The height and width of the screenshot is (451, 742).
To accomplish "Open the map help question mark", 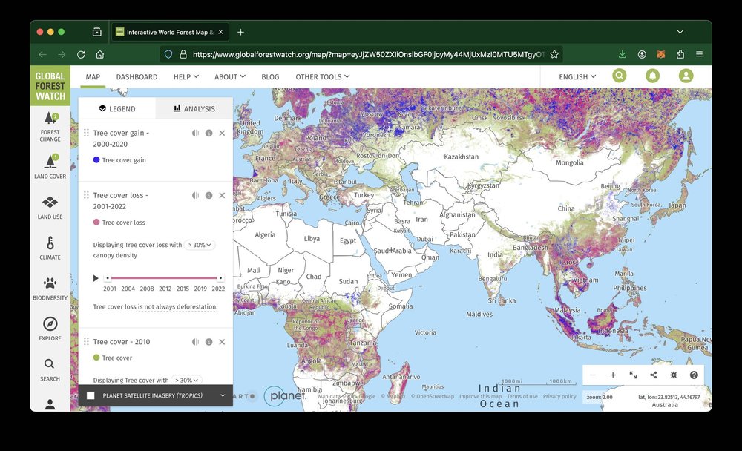I will 694,375.
